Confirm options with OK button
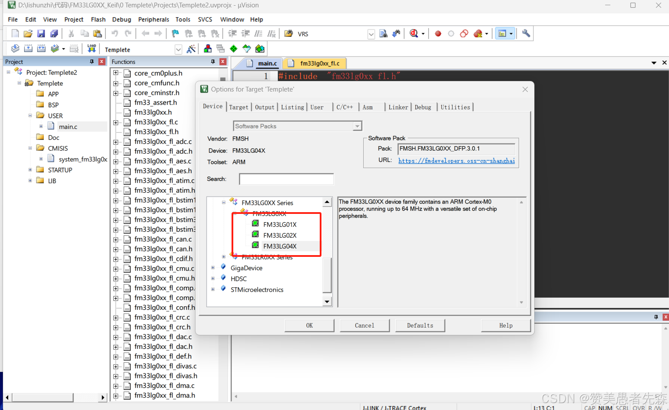Viewport: 669px width, 410px height. tap(309, 325)
